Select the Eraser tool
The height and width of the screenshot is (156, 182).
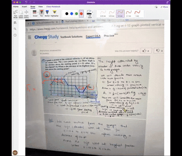coord(35,13)
